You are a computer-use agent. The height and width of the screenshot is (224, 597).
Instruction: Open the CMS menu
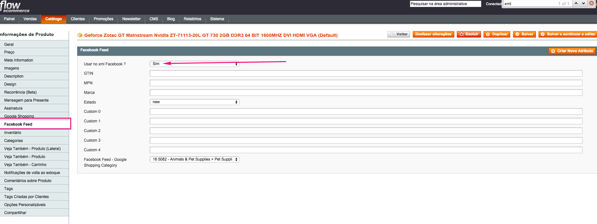click(154, 19)
